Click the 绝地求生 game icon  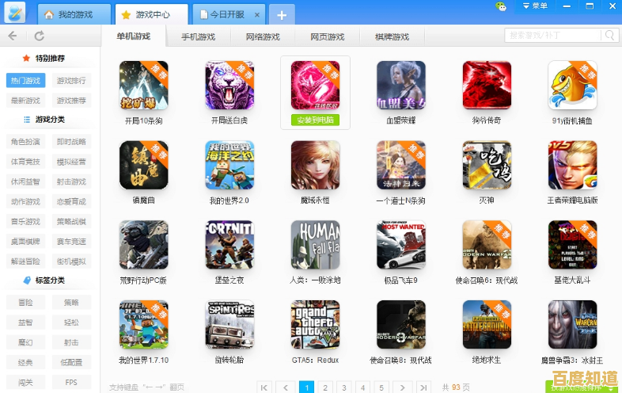[x=487, y=325]
